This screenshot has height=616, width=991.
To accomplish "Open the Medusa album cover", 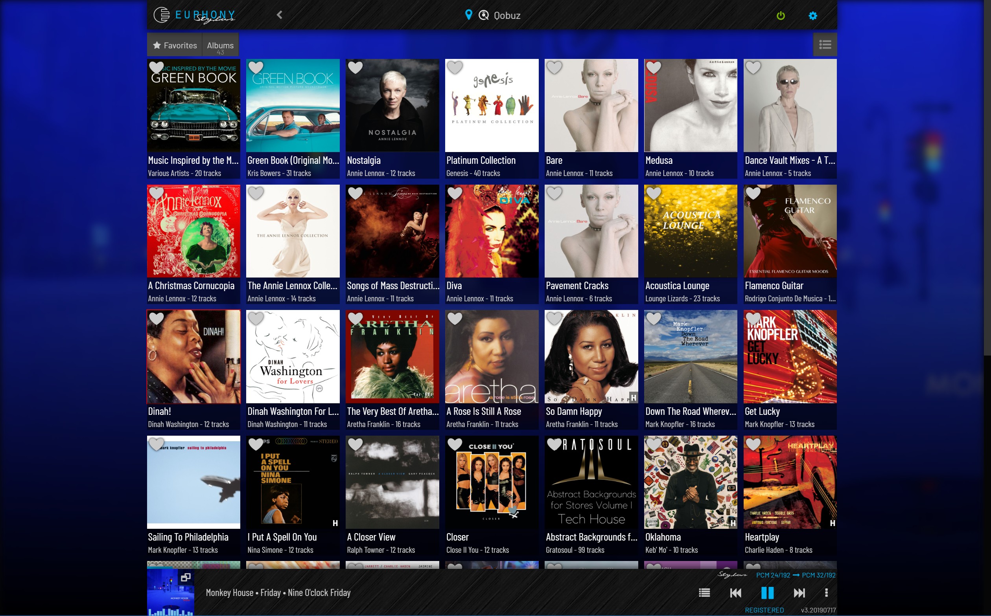I will 691,106.
